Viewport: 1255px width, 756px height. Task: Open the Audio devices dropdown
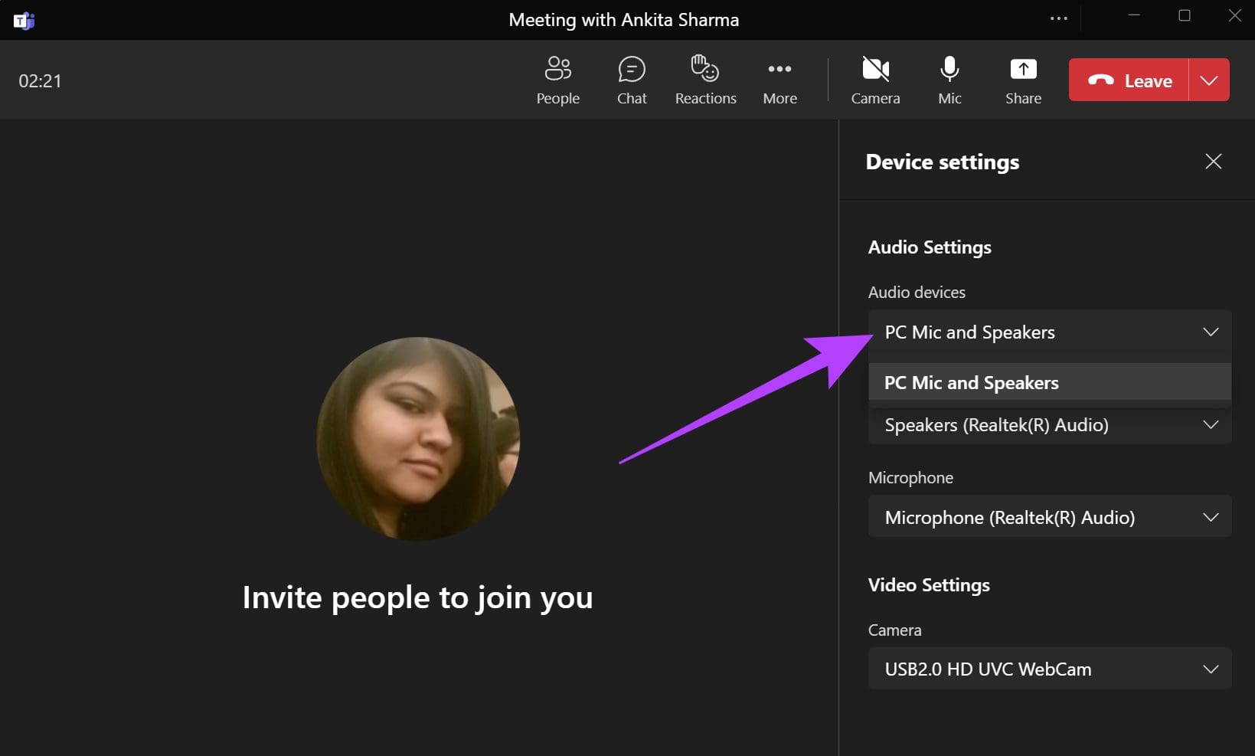[x=1050, y=332]
